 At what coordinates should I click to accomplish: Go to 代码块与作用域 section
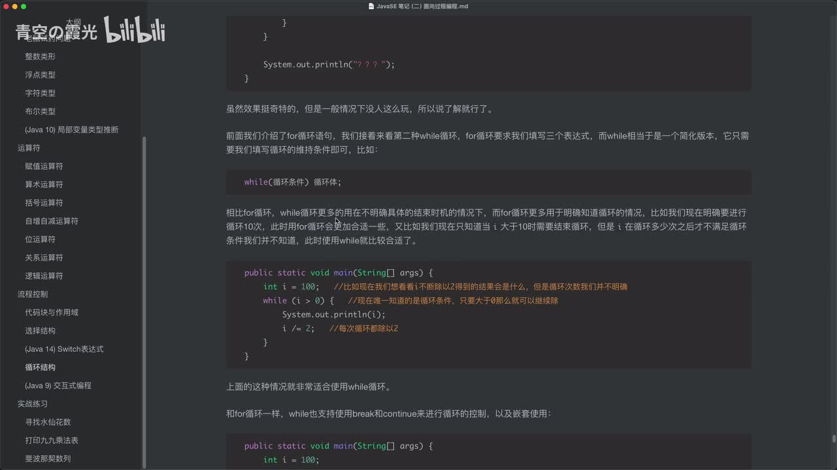click(x=52, y=313)
